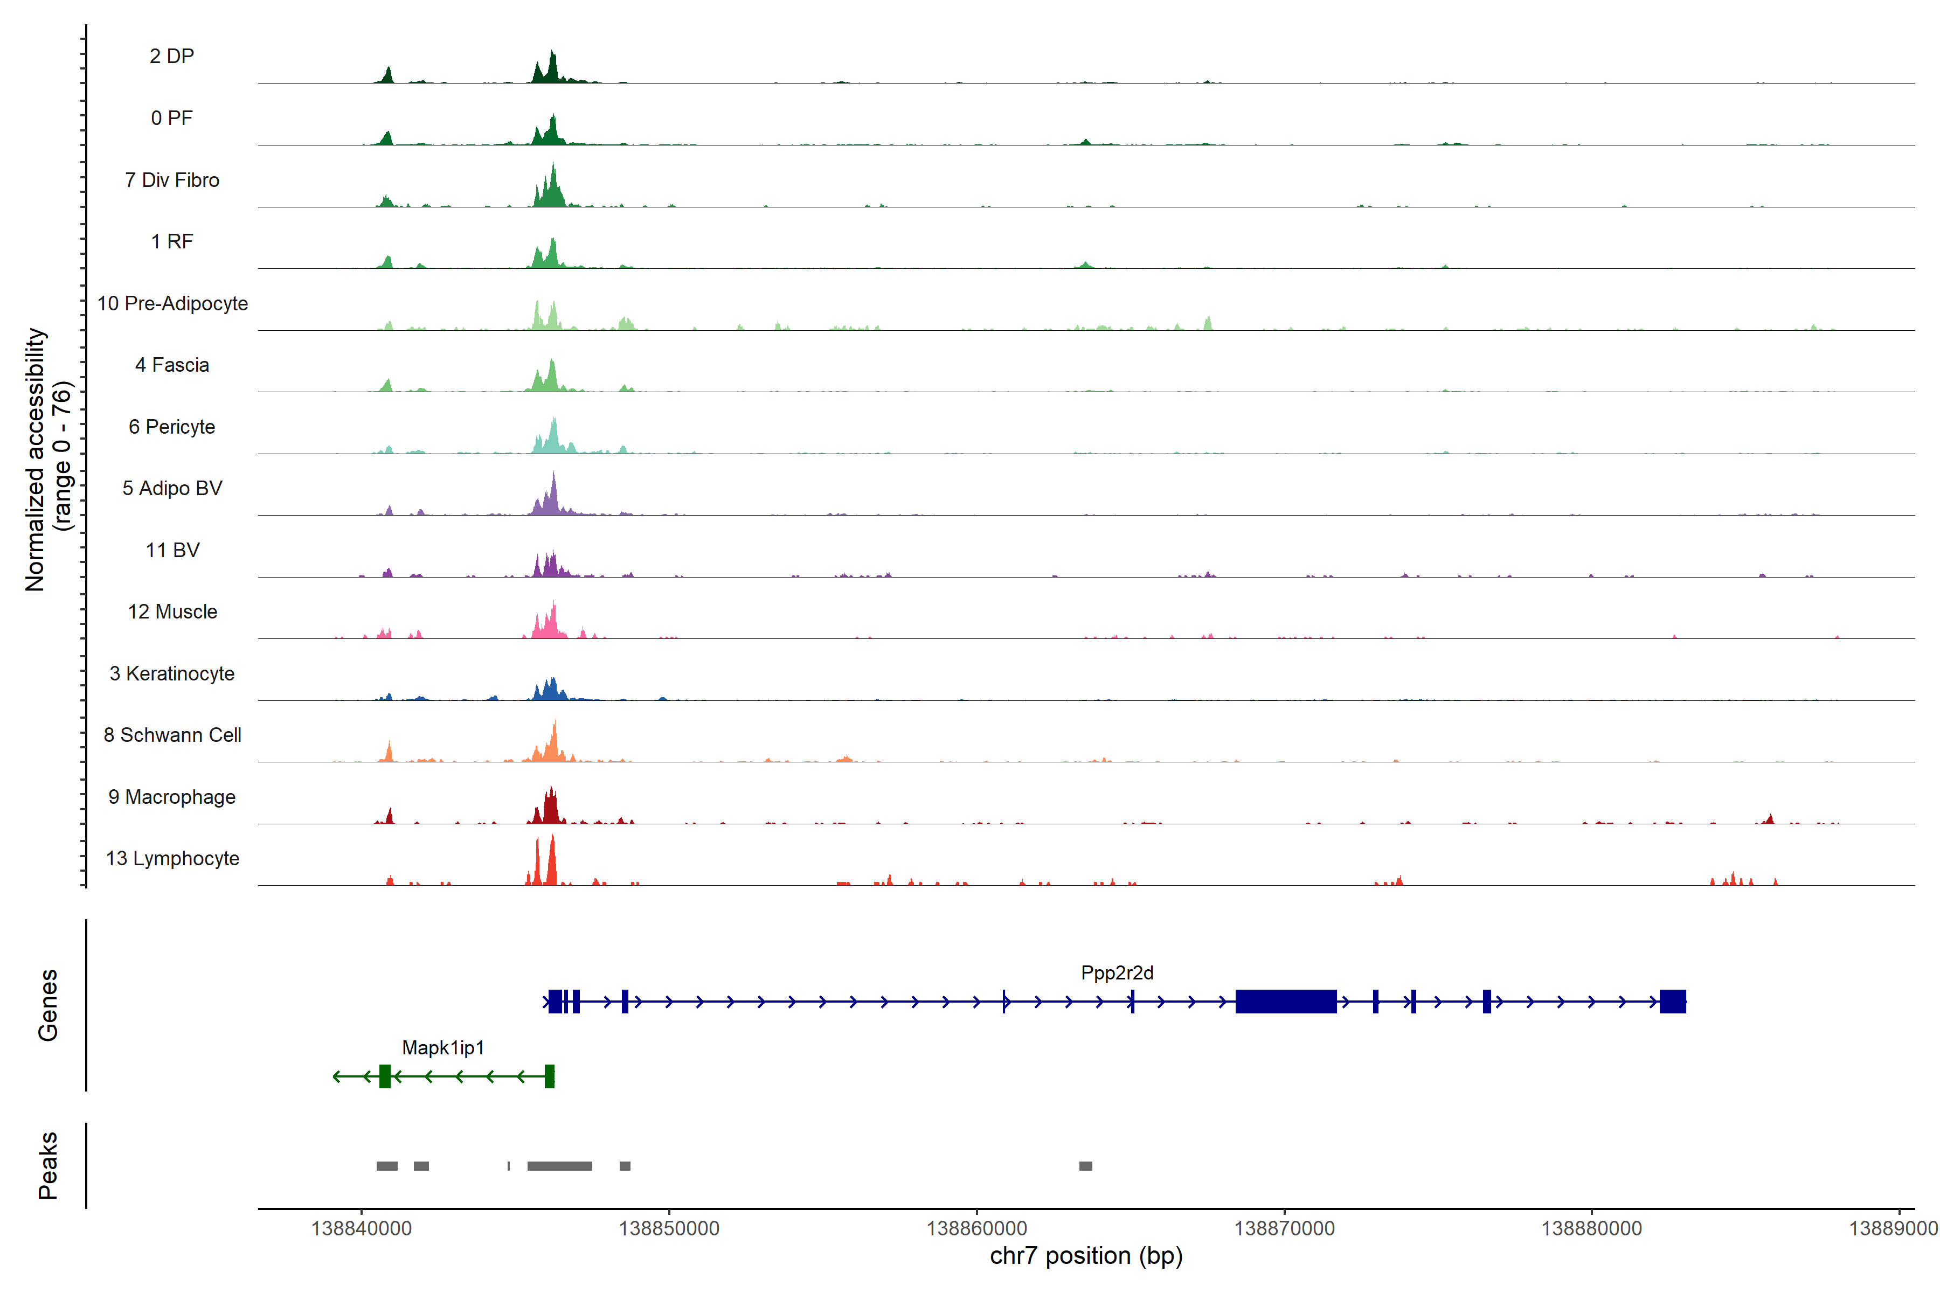Click the Mapk1ip1 gene label
The height and width of the screenshot is (1293, 1940).
coord(443,1048)
